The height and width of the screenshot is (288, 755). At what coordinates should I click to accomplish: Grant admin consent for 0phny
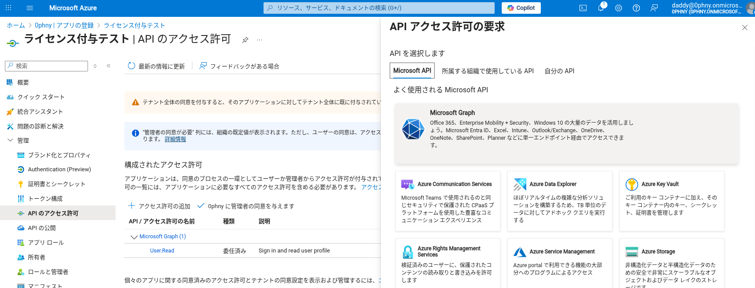point(246,206)
